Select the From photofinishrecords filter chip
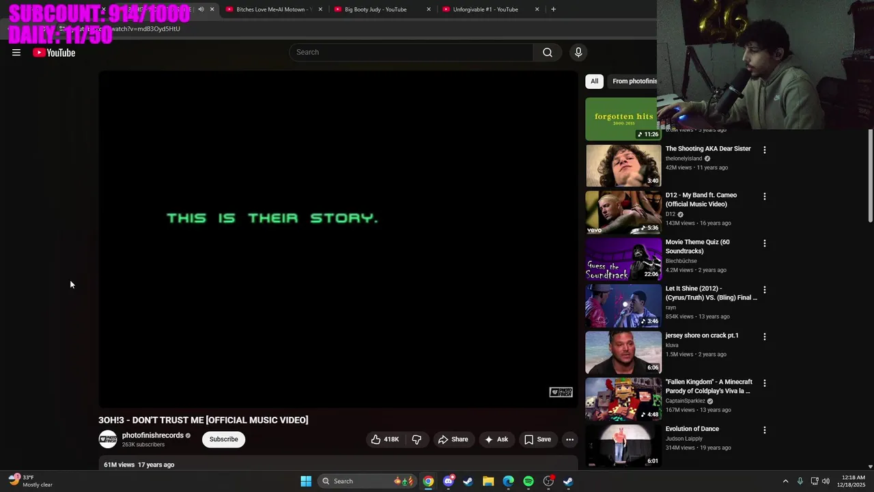The height and width of the screenshot is (492, 874). tap(634, 81)
